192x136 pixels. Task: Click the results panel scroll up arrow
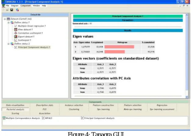tap(187, 15)
